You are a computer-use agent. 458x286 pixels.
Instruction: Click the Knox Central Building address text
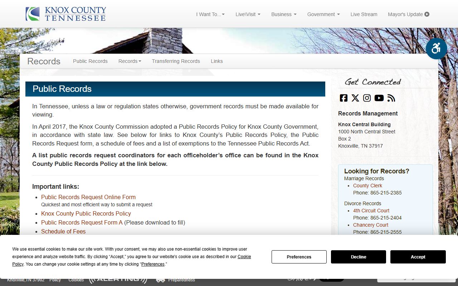pyautogui.click(x=364, y=124)
